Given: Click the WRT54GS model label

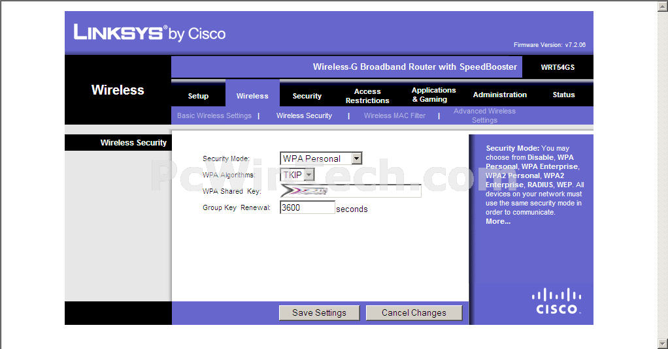Looking at the screenshot, I should click(x=558, y=67).
